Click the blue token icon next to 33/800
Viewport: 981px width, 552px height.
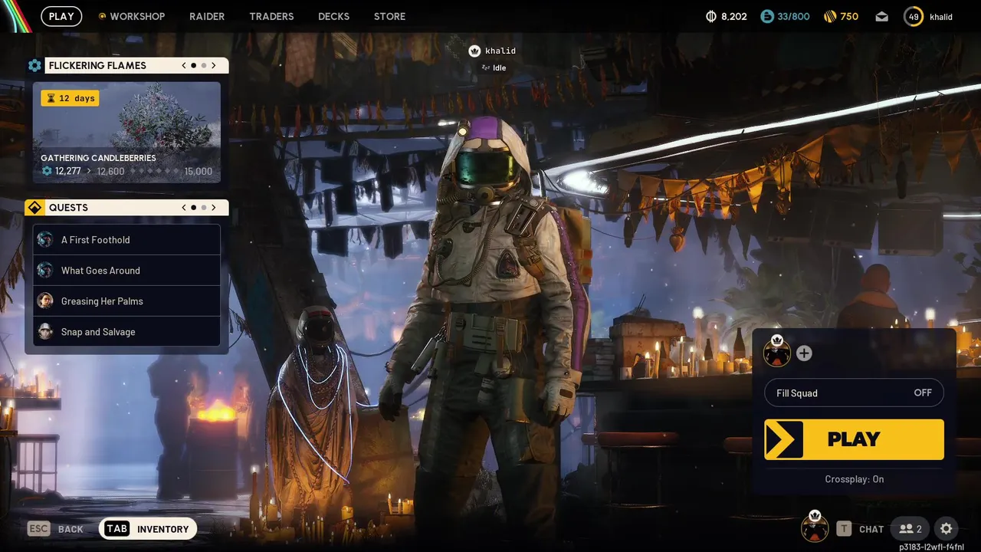(767, 16)
